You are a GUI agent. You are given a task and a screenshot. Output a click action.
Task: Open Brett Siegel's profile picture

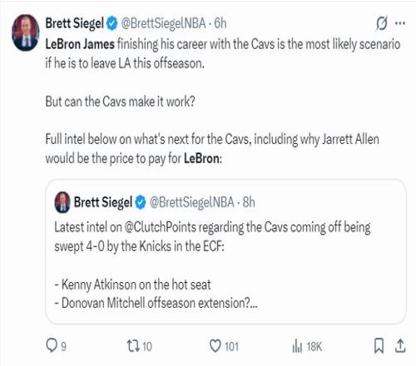(26, 32)
